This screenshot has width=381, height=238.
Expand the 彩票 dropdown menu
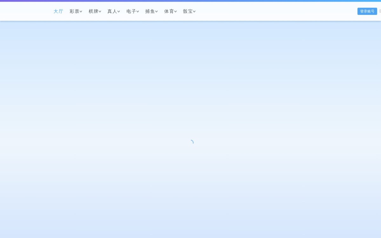pyautogui.click(x=76, y=11)
